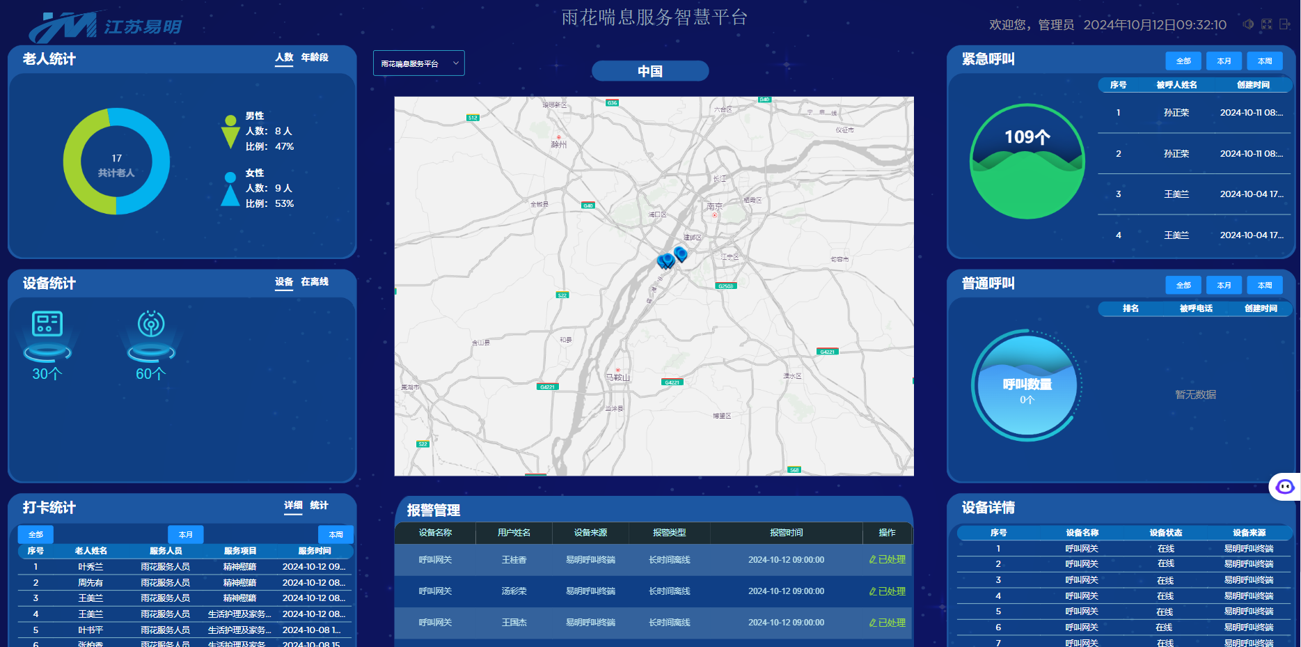
Task: Click 设备来源 header in 设备详情
Action: point(1249,533)
